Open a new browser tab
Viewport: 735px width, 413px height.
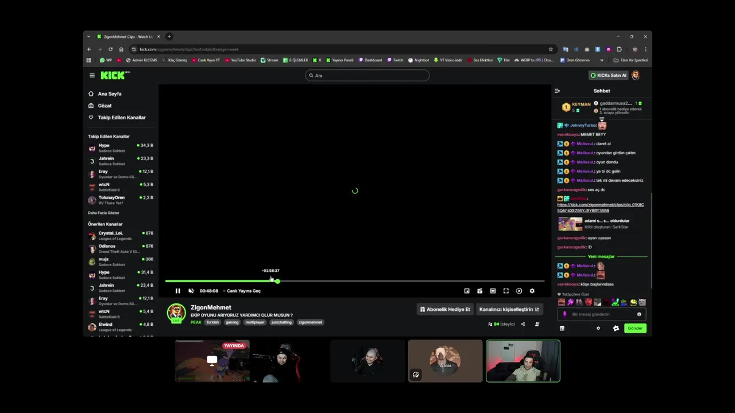[x=169, y=37]
